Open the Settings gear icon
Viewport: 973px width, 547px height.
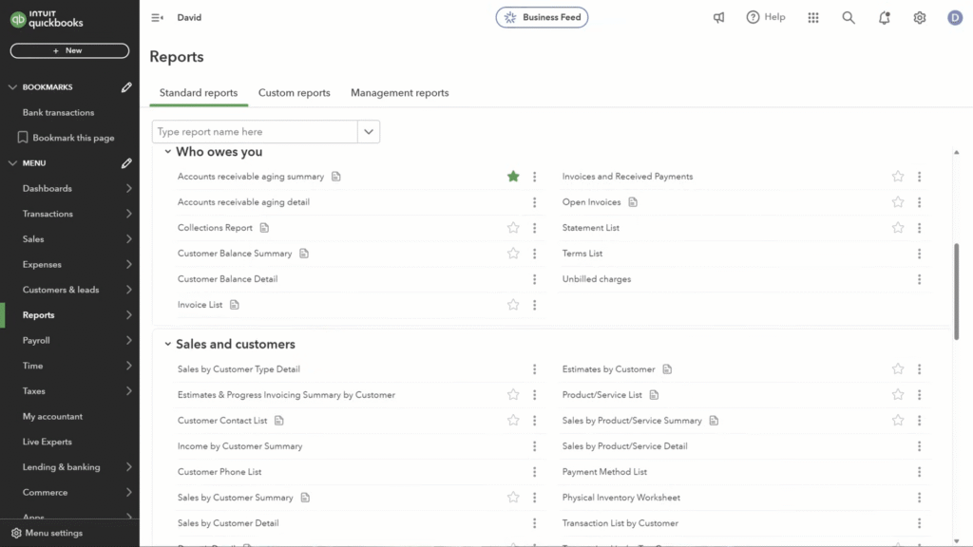pos(919,18)
